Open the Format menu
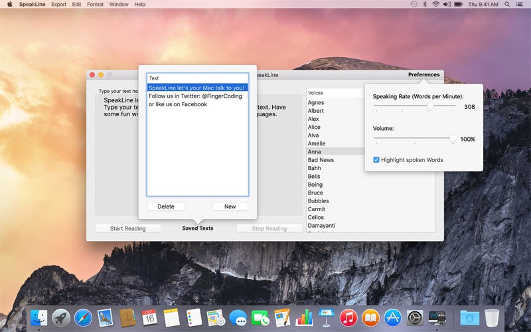This screenshot has width=531, height=332. [x=95, y=4]
